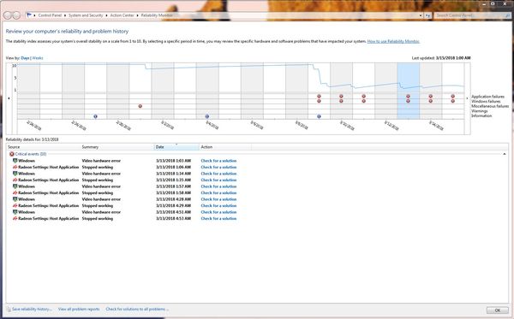514x319 pixels.
Task: Click View all problem reports link
Action: pos(79,309)
